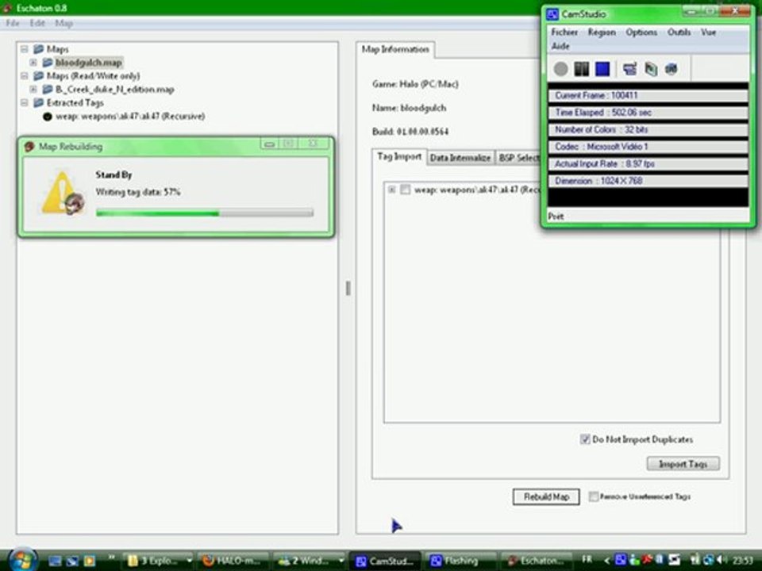This screenshot has width=762, height=571.
Task: Click the folder icon beside bloodgulch.map
Action: pyautogui.click(x=47, y=63)
